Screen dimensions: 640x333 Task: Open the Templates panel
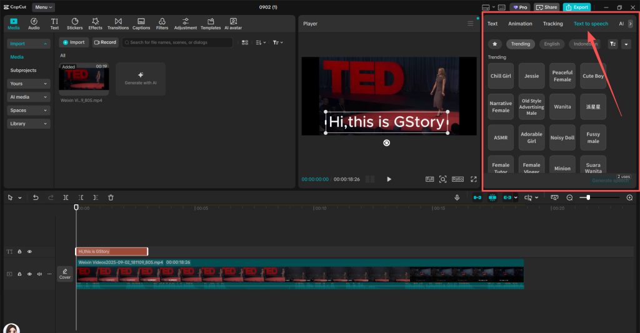[x=211, y=24]
